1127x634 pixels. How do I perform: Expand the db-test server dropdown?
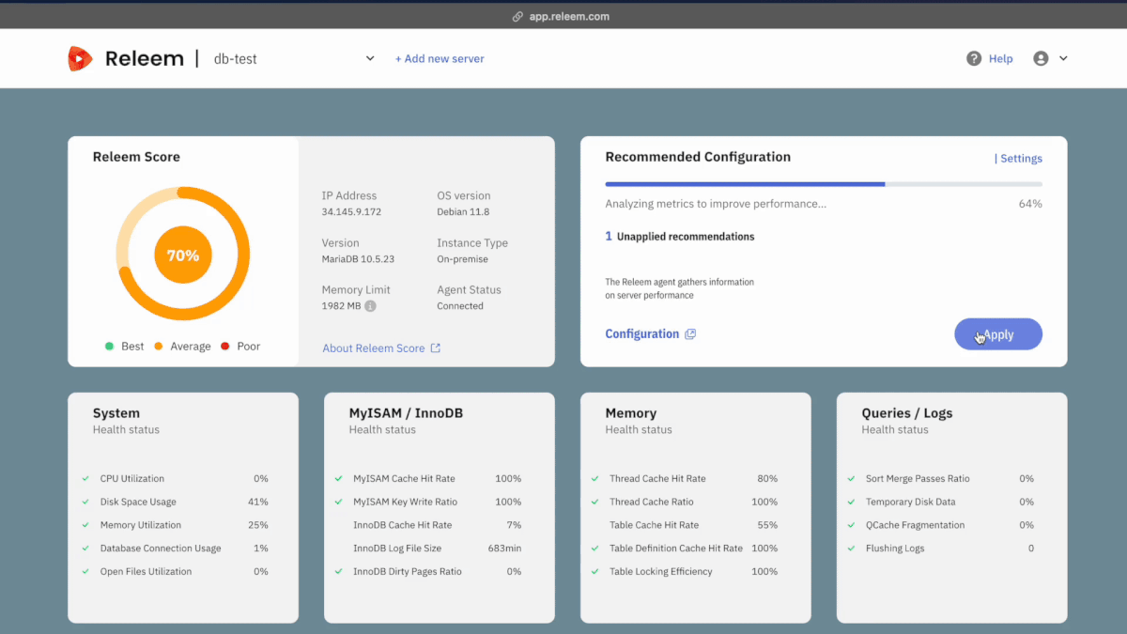click(x=370, y=57)
